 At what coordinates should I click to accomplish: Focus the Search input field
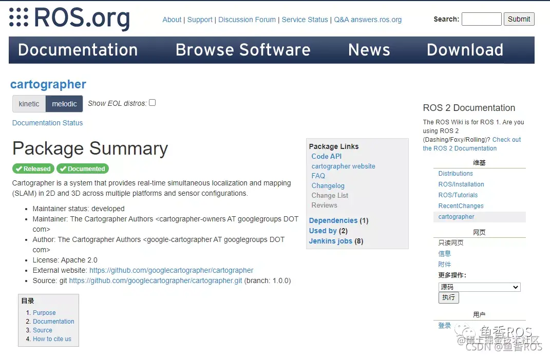click(481, 19)
